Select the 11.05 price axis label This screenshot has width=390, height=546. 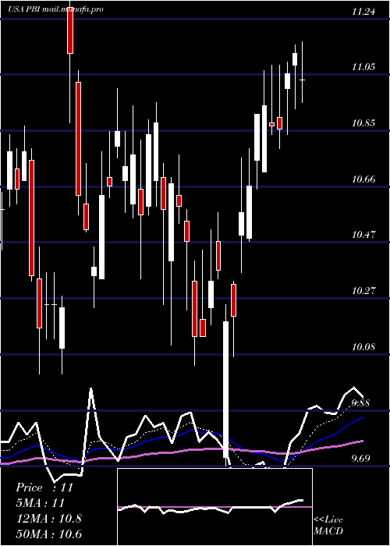point(363,66)
